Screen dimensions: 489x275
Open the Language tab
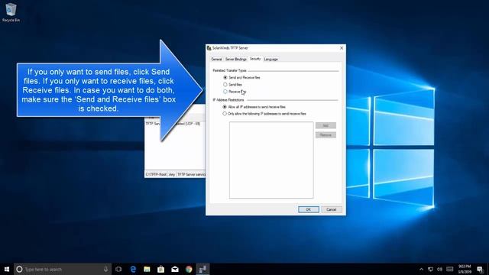click(270, 60)
